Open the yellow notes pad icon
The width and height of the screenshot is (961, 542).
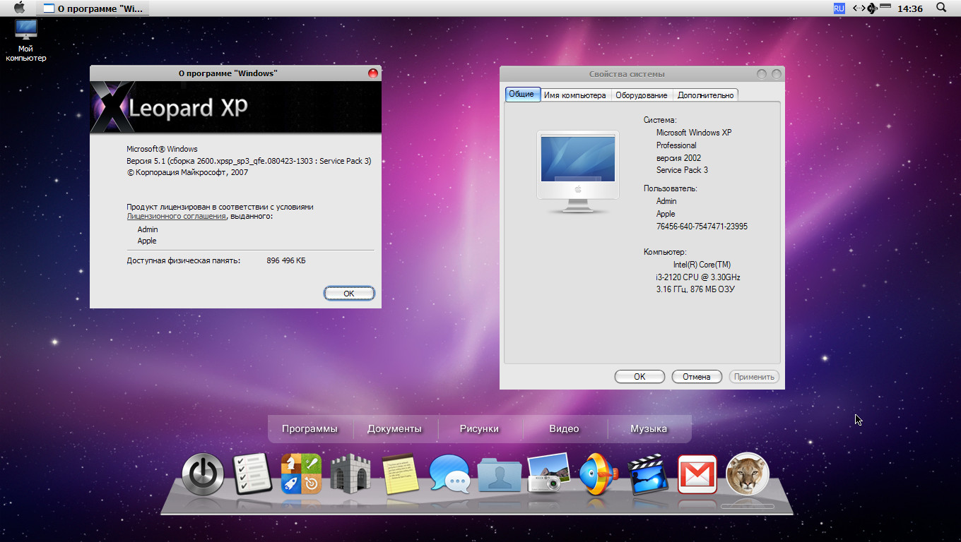pyautogui.click(x=400, y=474)
